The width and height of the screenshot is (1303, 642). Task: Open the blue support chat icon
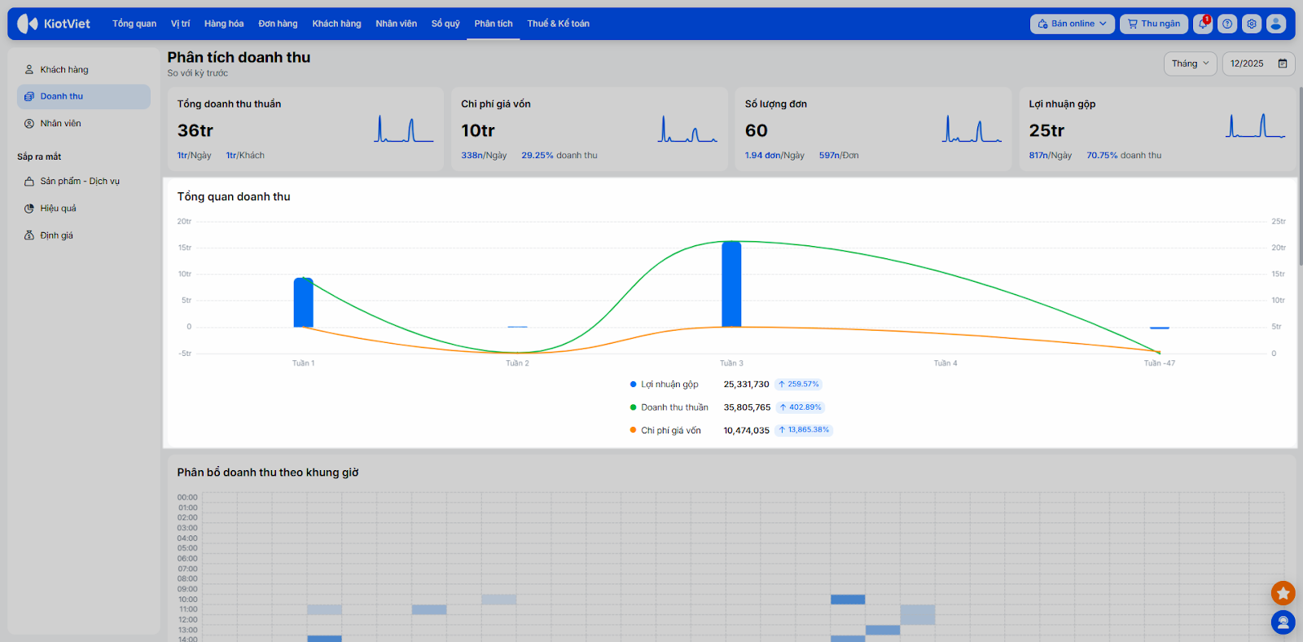coord(1283,622)
